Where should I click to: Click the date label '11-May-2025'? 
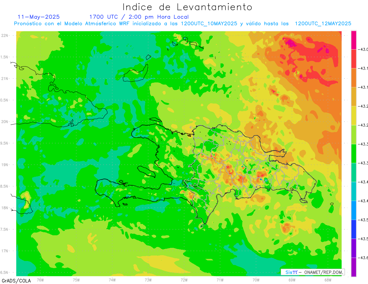(39, 17)
